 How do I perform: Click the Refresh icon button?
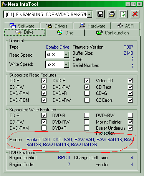pos(123,14)
